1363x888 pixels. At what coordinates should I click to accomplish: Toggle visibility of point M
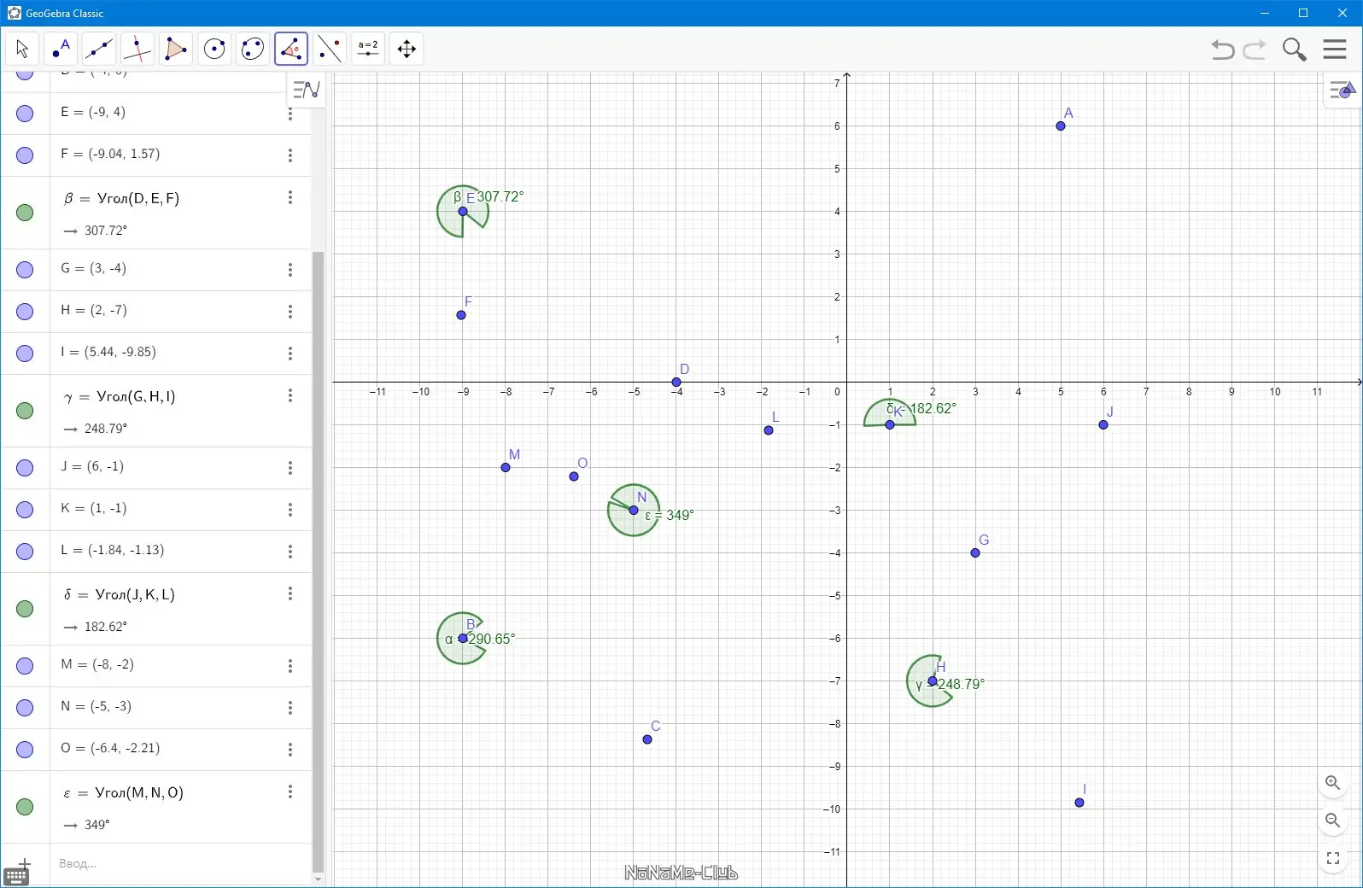pyautogui.click(x=25, y=666)
